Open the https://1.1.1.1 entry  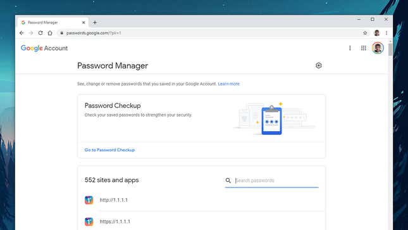point(201,221)
